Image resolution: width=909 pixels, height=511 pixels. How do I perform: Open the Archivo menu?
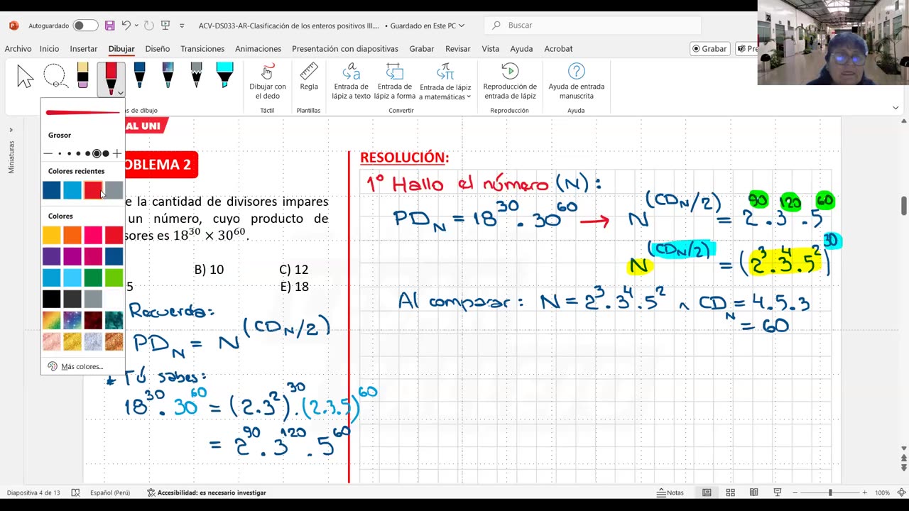coord(18,49)
